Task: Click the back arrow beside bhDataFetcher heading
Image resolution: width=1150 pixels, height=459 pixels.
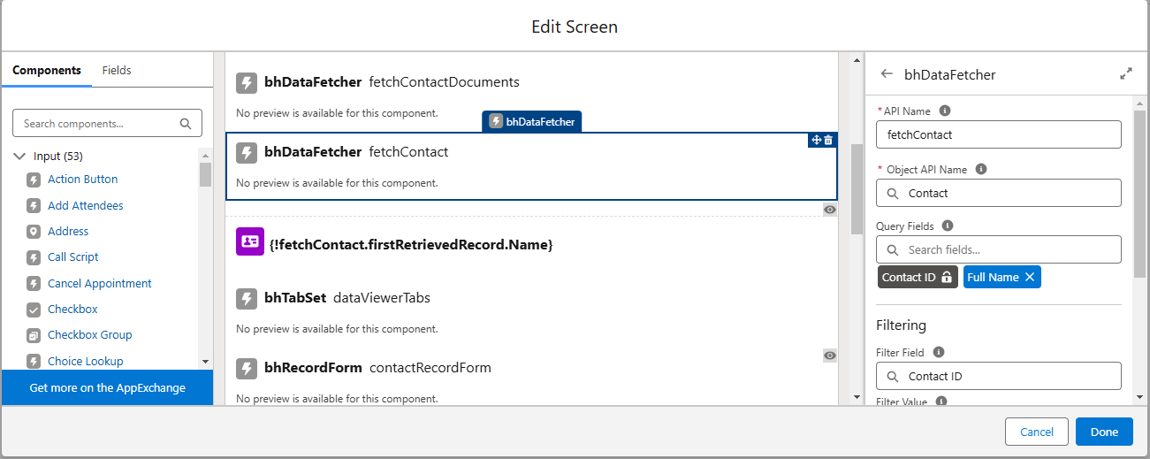Action: click(x=887, y=74)
